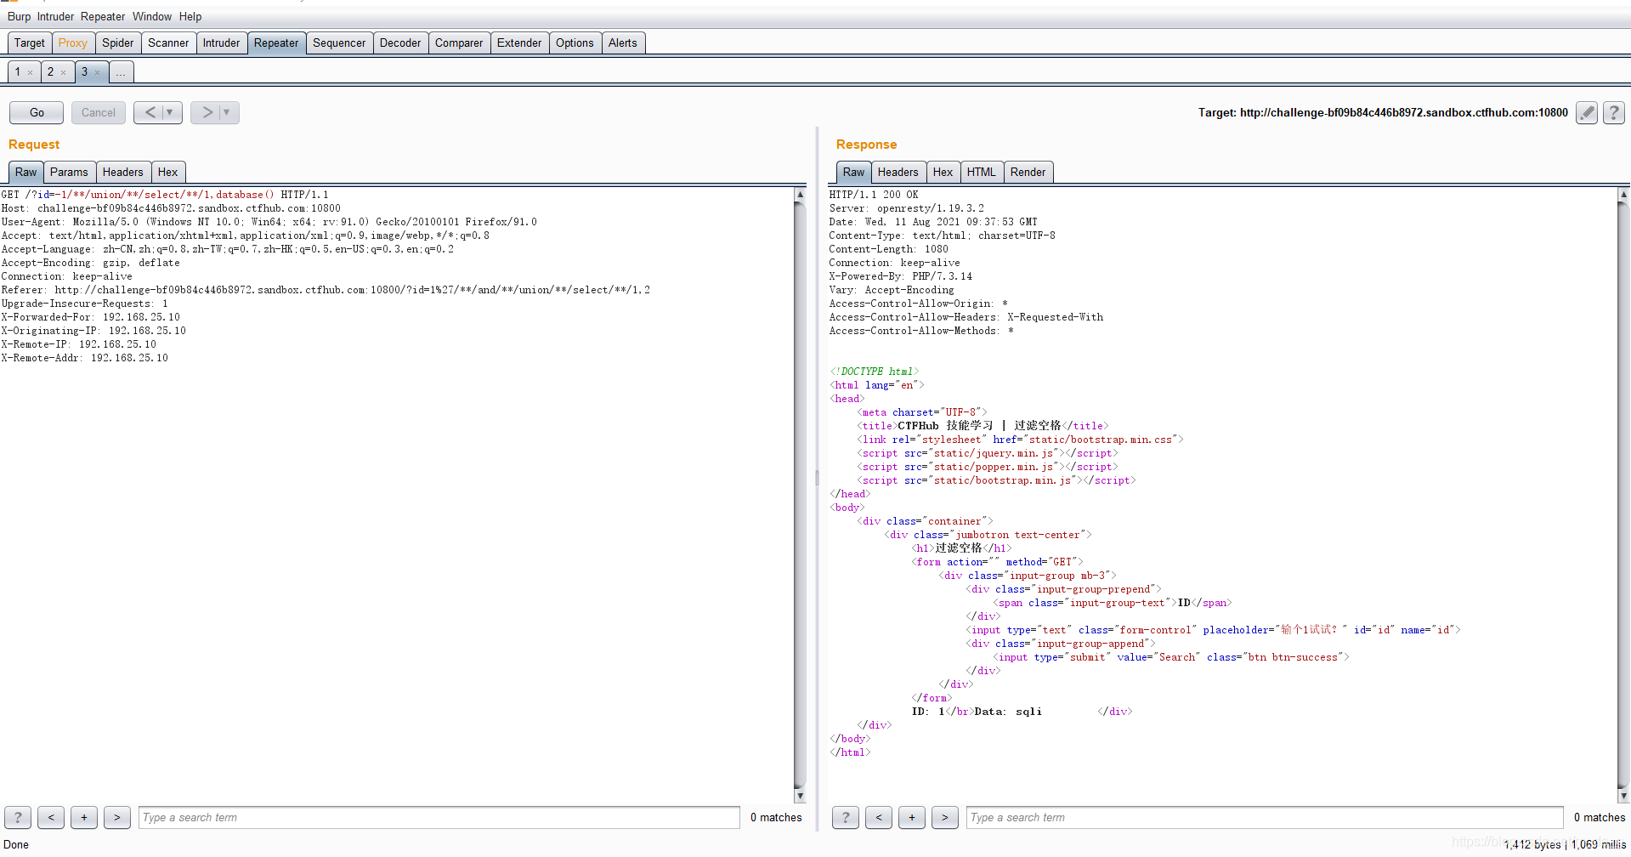Show the response Headers view
This screenshot has width=1631, height=857.
[x=898, y=172]
